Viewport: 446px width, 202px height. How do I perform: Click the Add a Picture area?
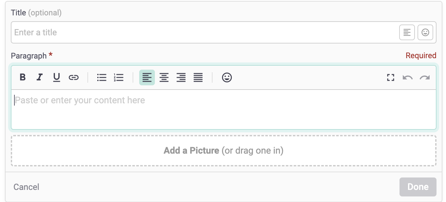pyautogui.click(x=224, y=151)
